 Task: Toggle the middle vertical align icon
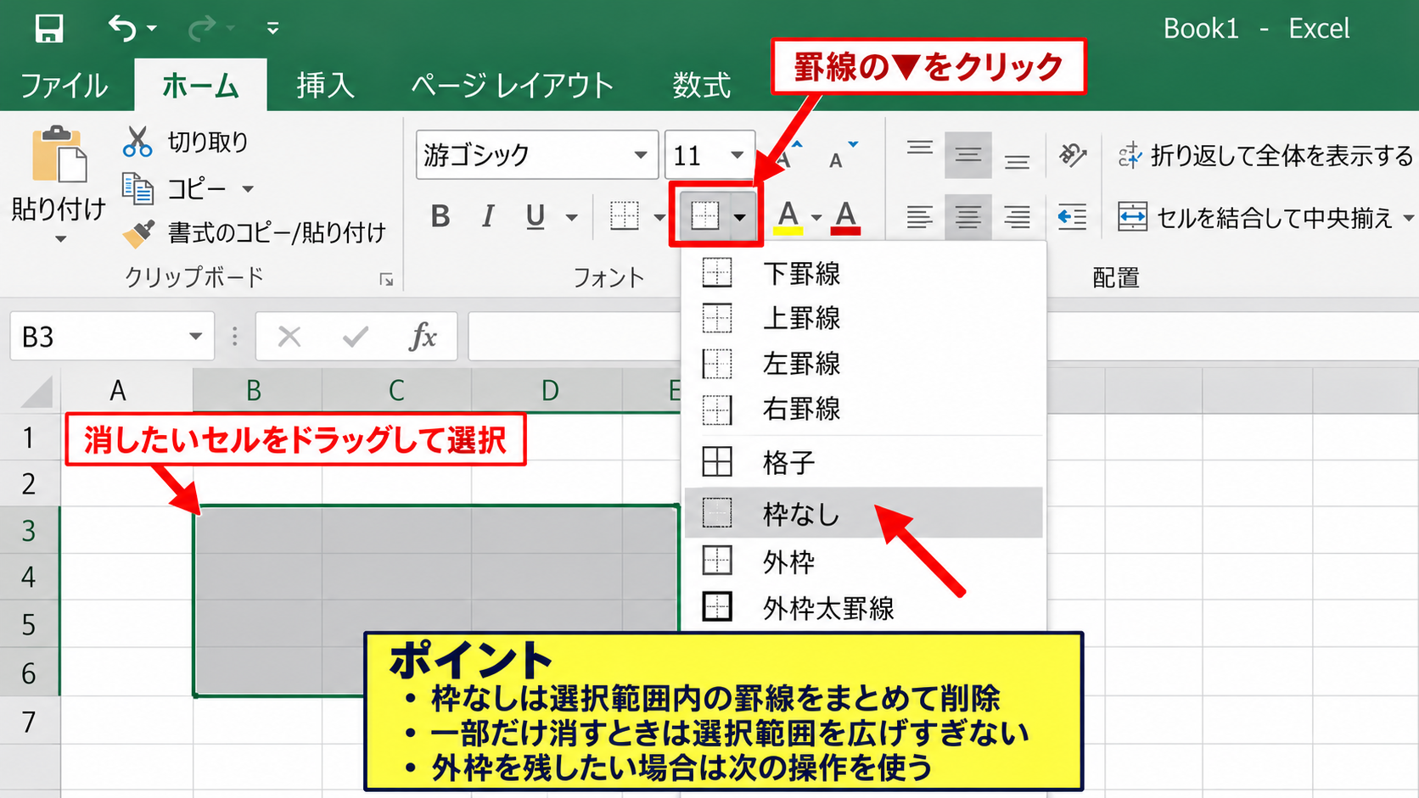coord(967,155)
